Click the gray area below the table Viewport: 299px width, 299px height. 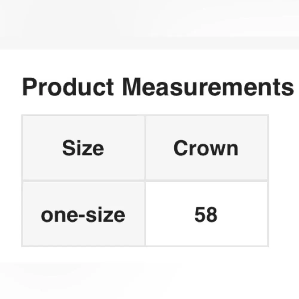click(x=149, y=280)
